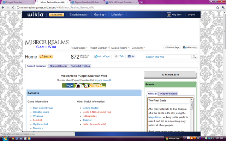Click Puppet Guardian Login banner

tap(84, 85)
